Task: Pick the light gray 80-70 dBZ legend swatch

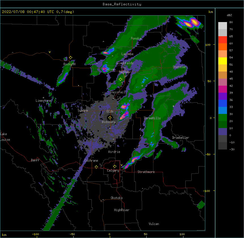Action: pyautogui.click(x=222, y=26)
